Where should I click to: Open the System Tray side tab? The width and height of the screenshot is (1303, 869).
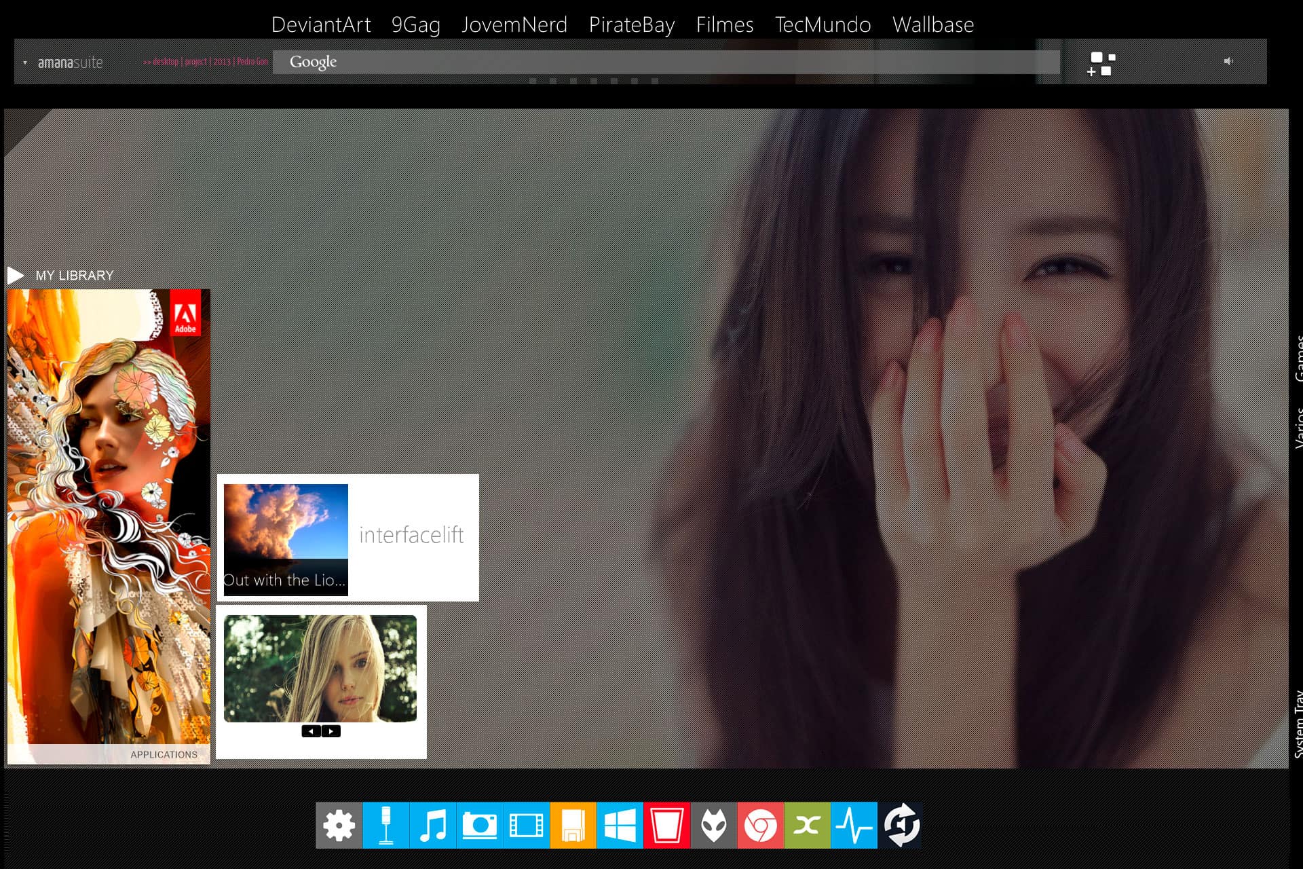coord(1297,723)
